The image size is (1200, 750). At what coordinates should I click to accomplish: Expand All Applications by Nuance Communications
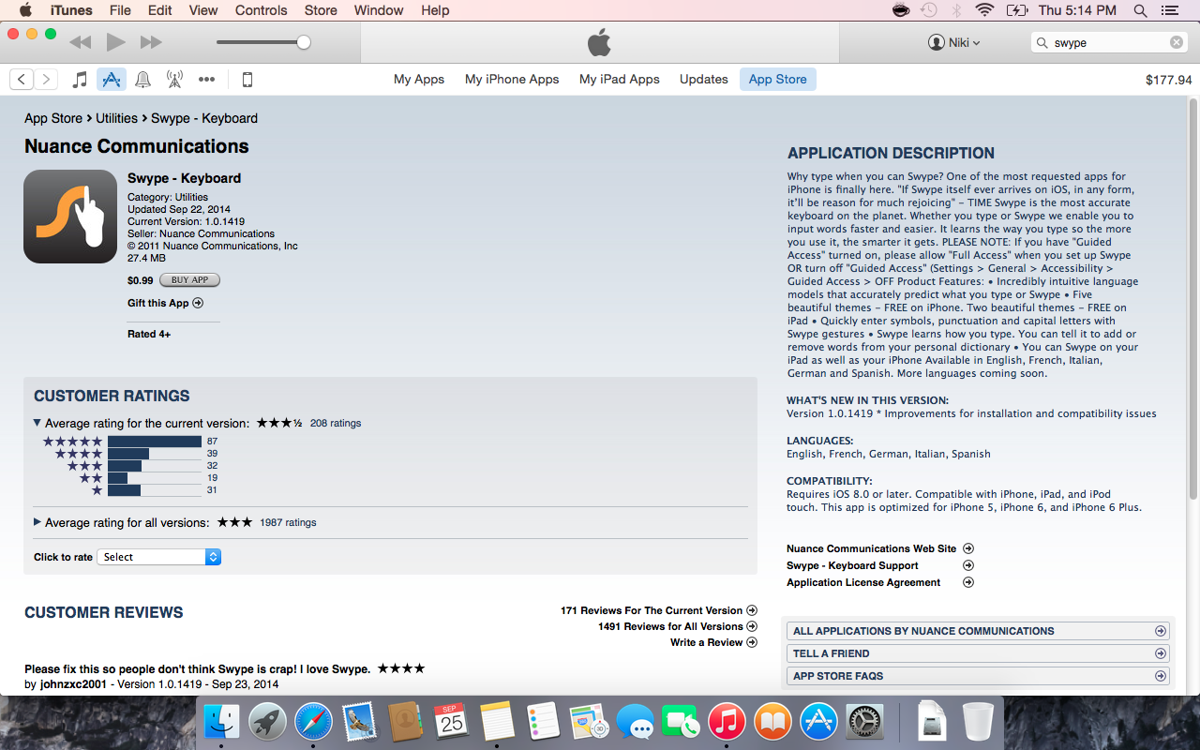[x=980, y=631]
